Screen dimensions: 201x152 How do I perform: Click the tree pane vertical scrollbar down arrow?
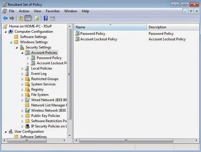(70, 136)
